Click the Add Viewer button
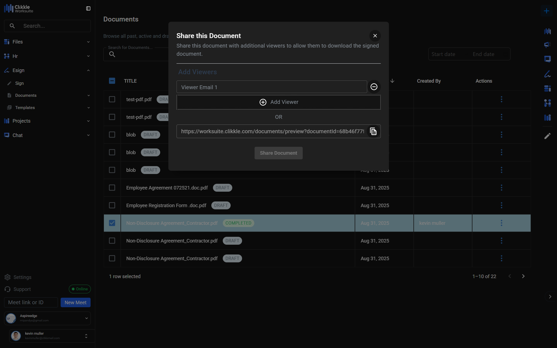The height and width of the screenshot is (348, 557). coord(278,102)
